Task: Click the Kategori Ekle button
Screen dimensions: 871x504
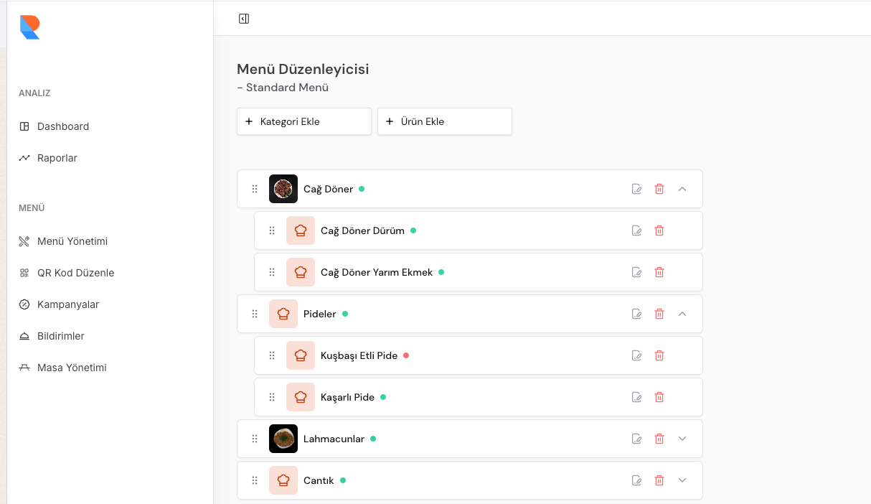Action: pos(303,121)
